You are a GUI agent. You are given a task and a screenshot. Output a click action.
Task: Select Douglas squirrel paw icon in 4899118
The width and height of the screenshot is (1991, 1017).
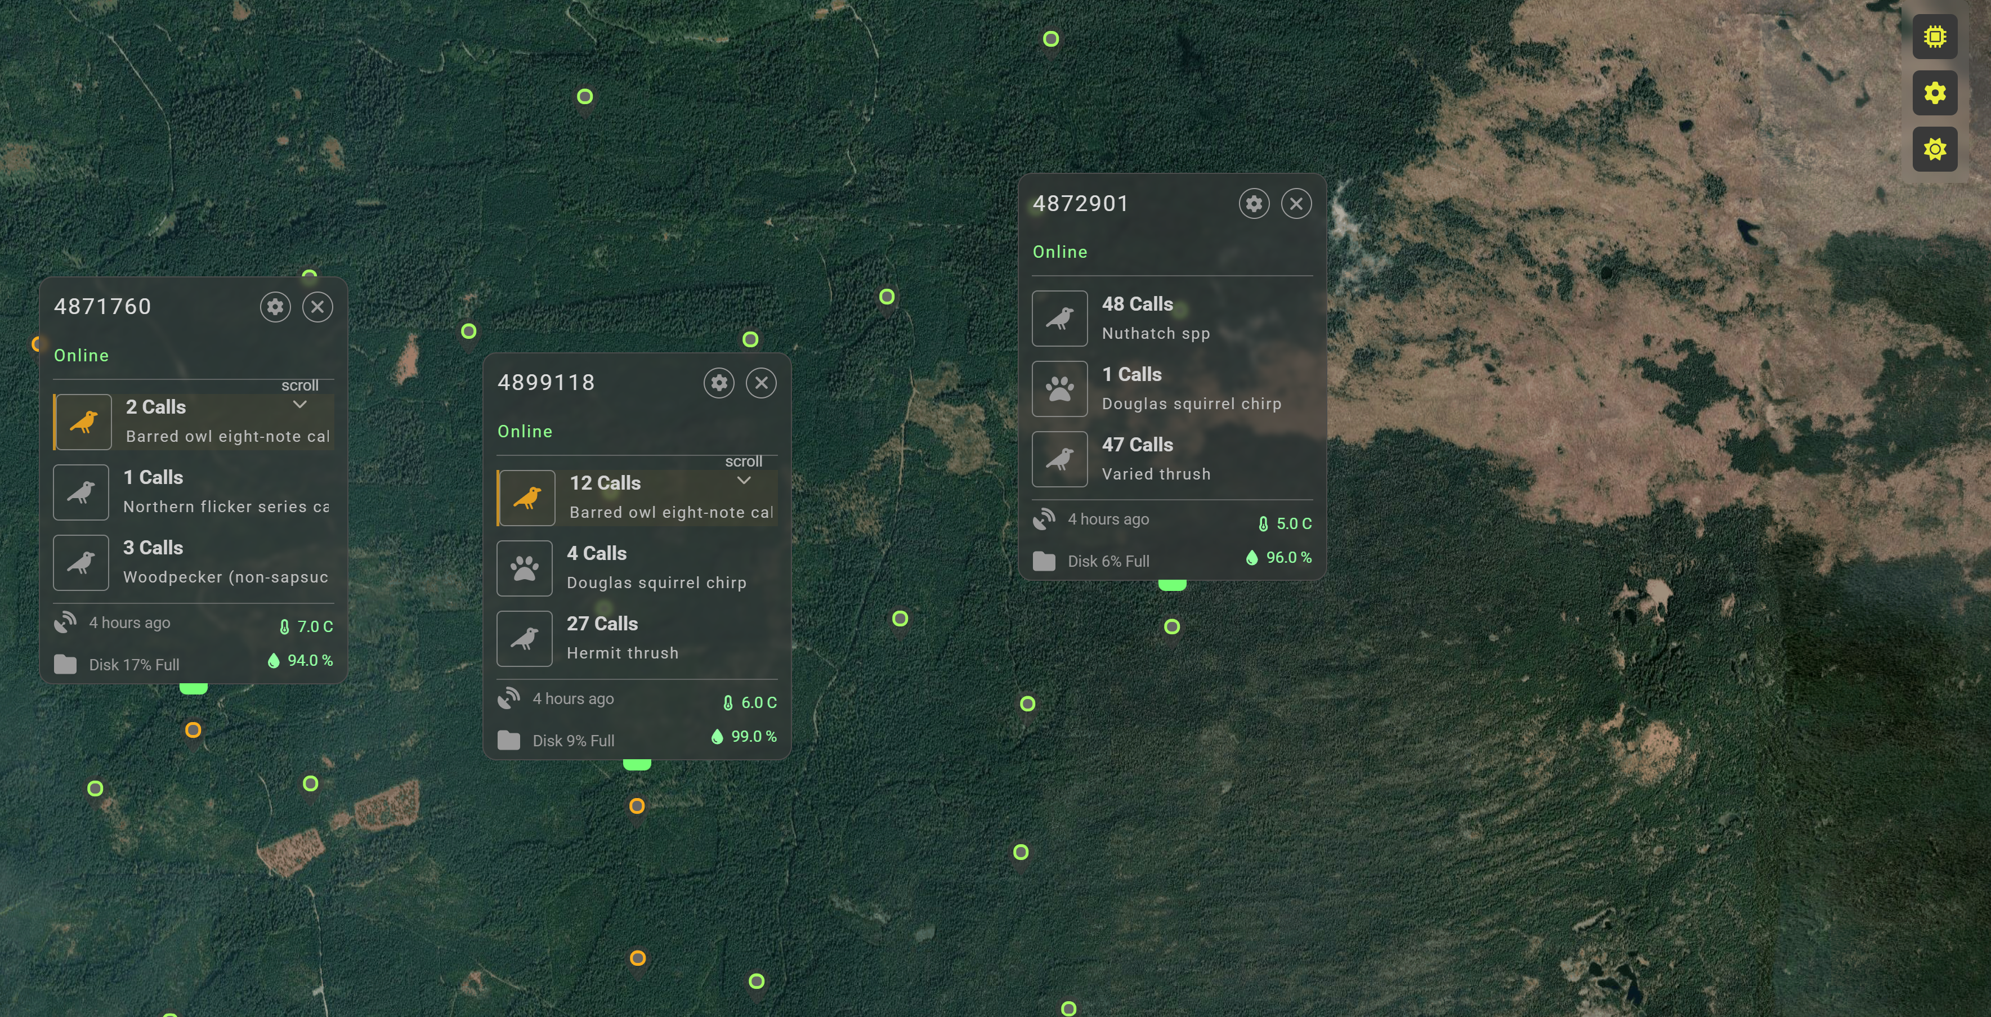[x=525, y=568]
